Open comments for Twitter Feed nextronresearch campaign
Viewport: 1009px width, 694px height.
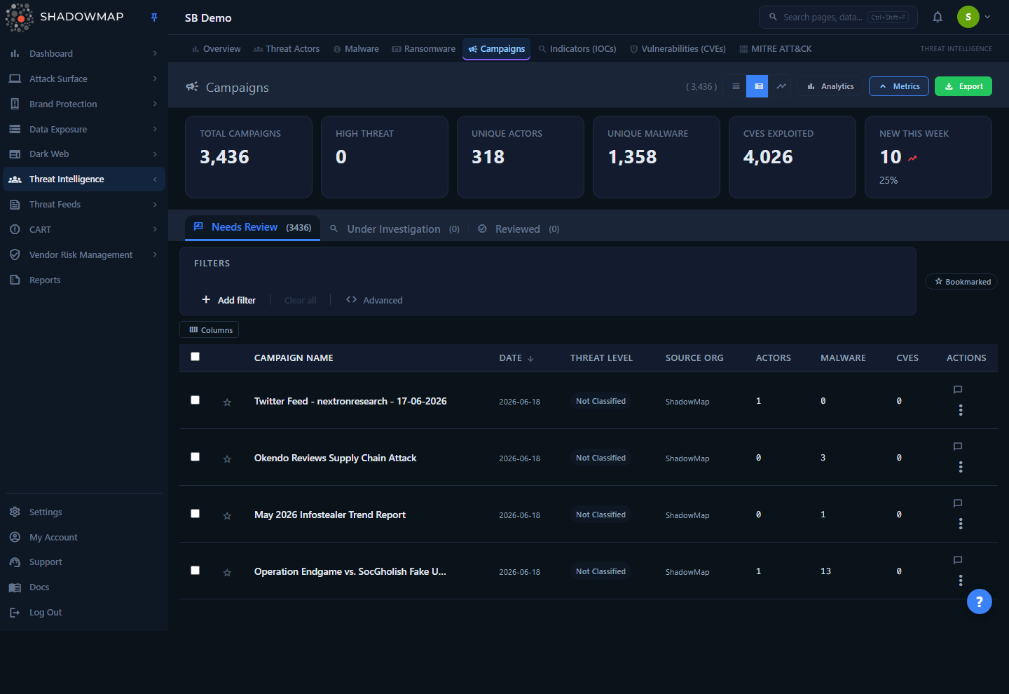pyautogui.click(x=958, y=390)
